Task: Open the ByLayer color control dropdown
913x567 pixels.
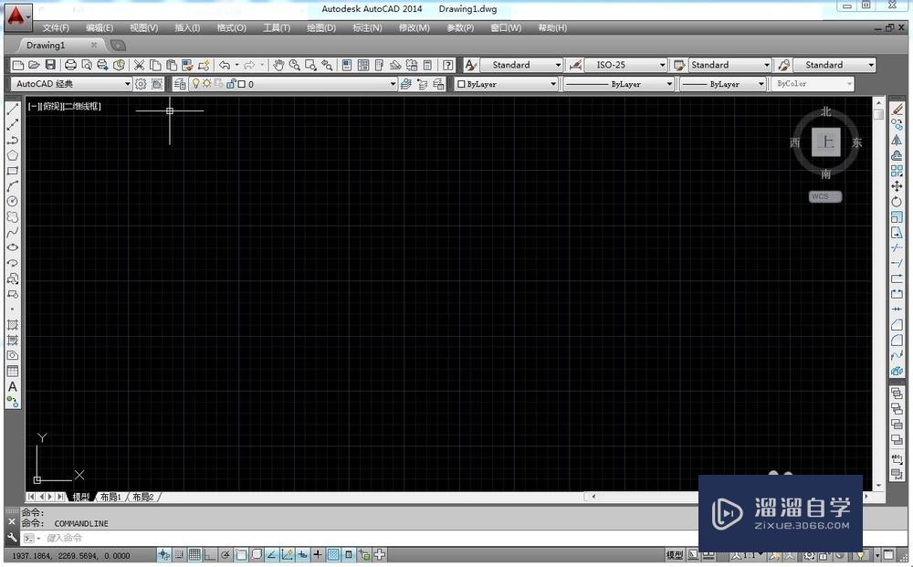Action: pyautogui.click(x=553, y=84)
